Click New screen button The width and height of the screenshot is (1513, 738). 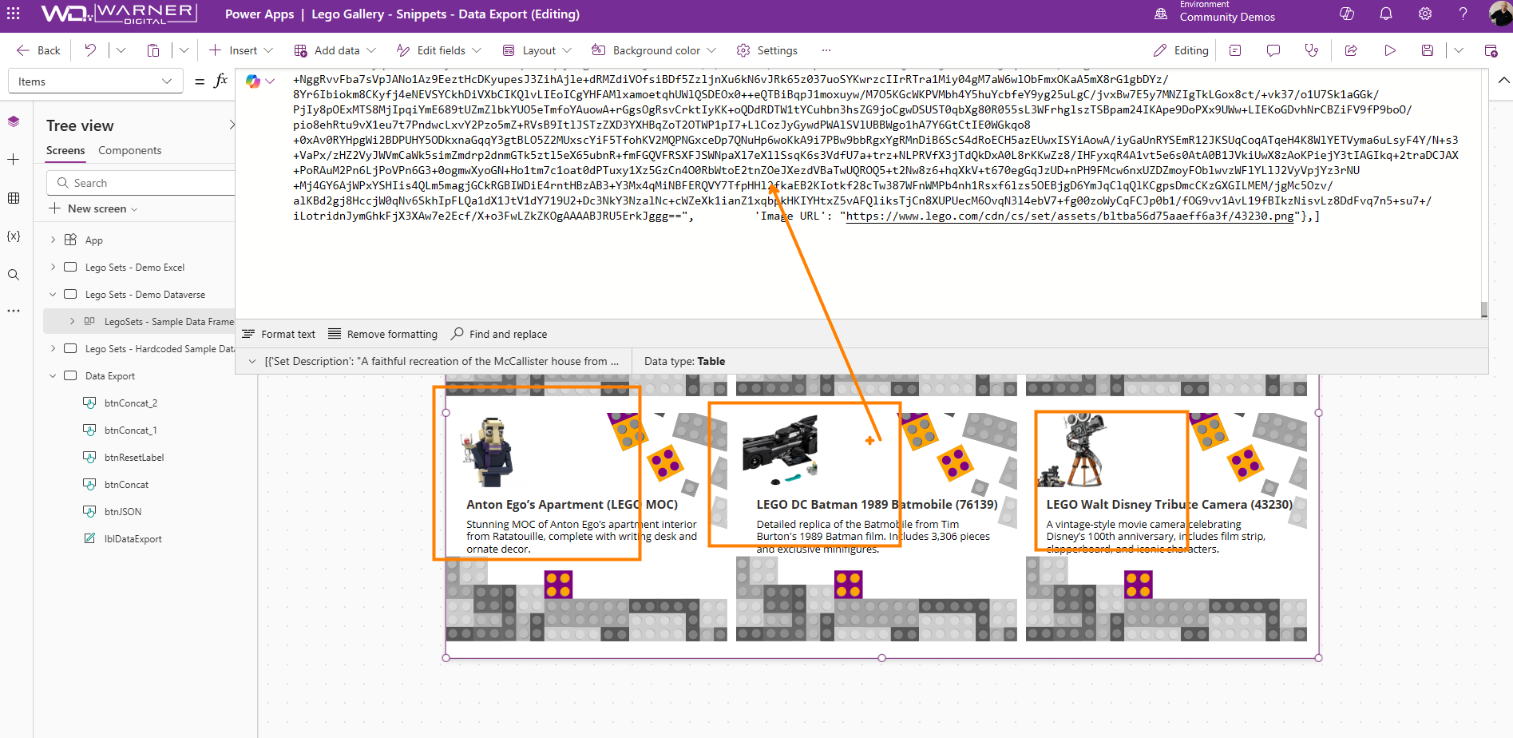[x=93, y=208]
